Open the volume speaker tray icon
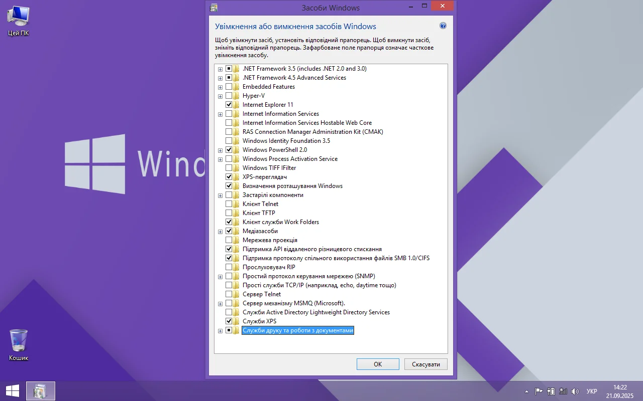Viewport: 643px width, 401px height. tap(575, 391)
